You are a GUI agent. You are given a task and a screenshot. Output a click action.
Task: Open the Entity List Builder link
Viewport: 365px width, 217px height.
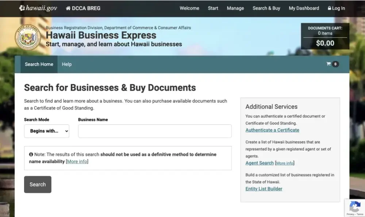click(x=264, y=189)
